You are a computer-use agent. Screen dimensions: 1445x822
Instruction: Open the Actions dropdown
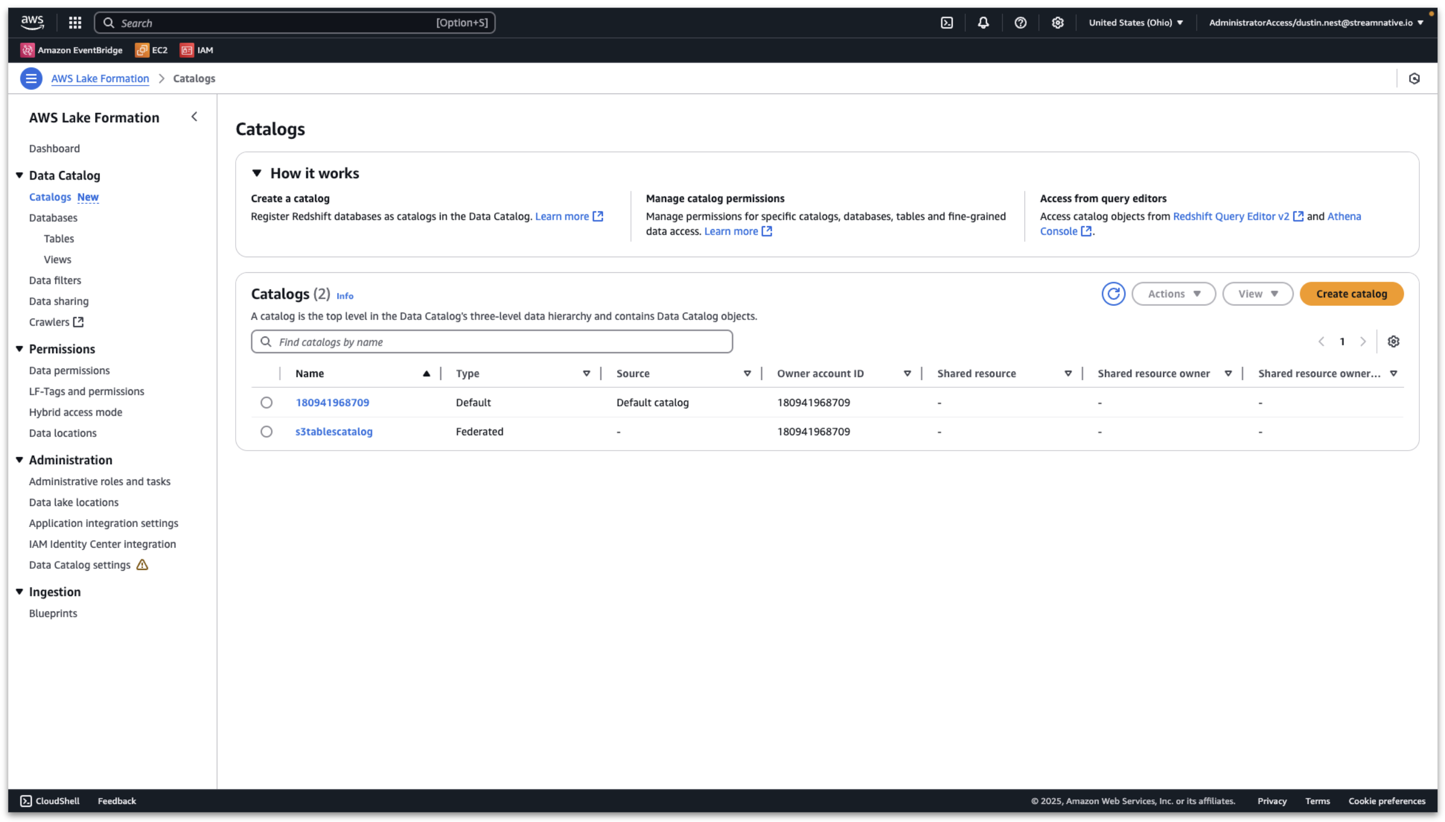pyautogui.click(x=1174, y=293)
